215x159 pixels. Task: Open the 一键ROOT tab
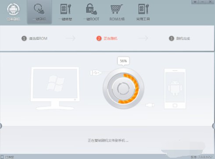[92, 12]
